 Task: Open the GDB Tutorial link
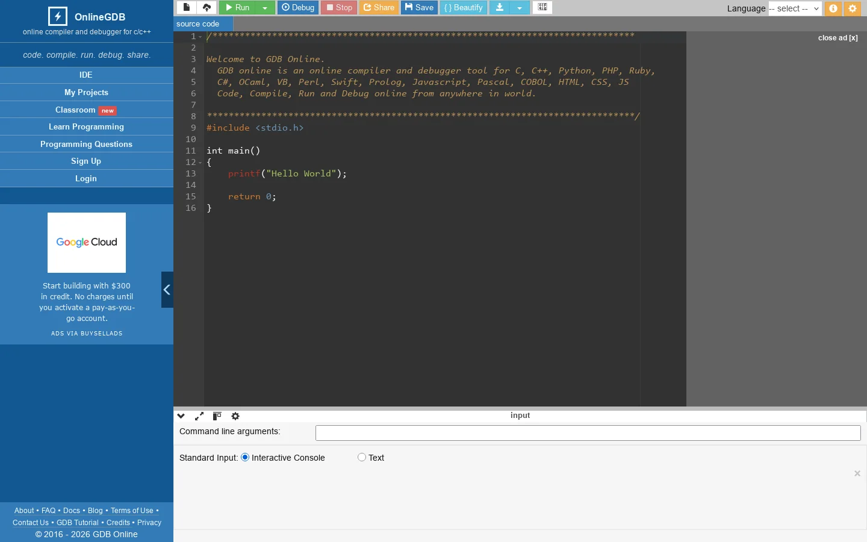pos(78,523)
